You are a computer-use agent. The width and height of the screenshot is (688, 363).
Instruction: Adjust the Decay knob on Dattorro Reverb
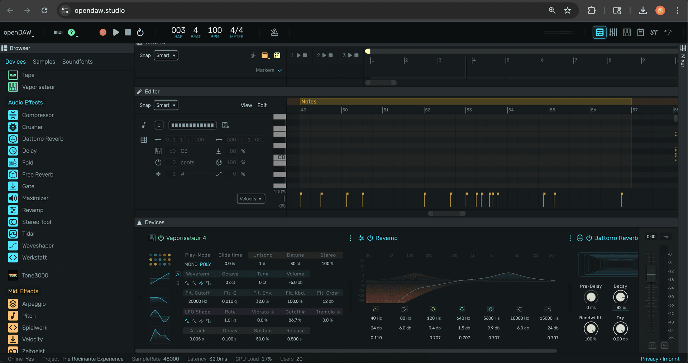coord(620,297)
